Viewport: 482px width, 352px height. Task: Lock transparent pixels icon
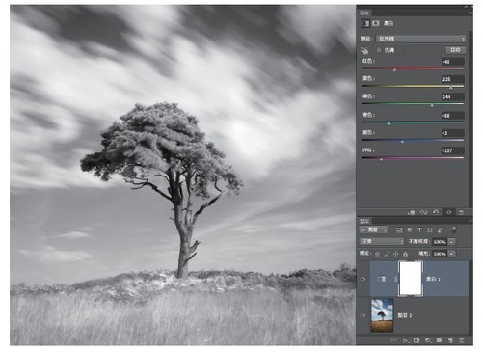coord(378,254)
